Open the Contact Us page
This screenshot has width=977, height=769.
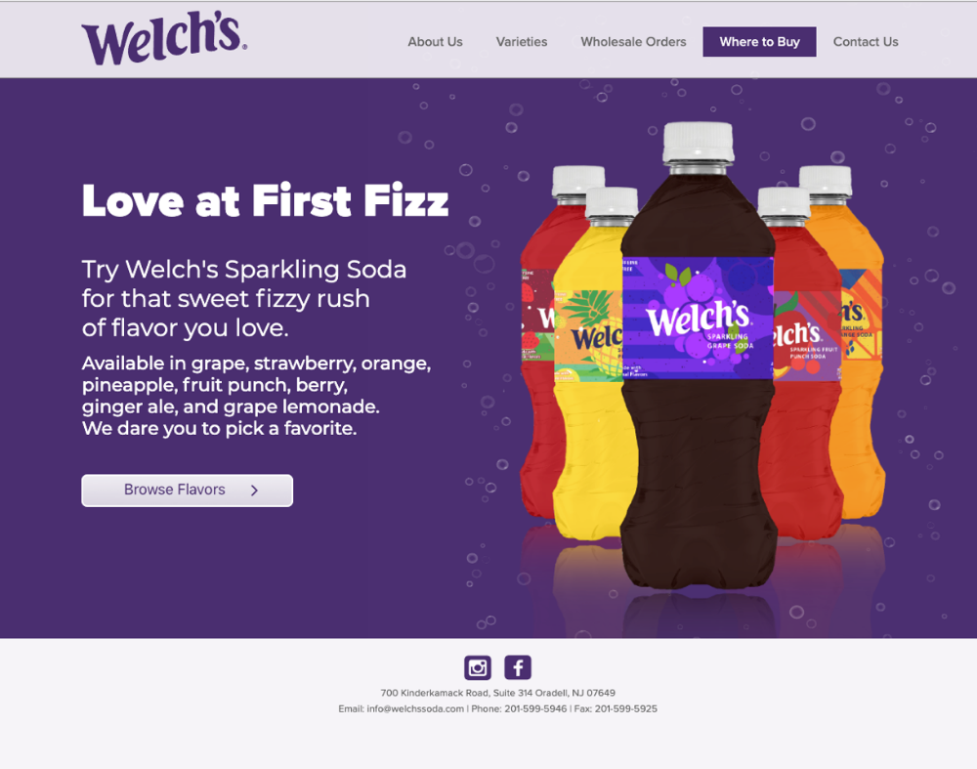point(866,42)
